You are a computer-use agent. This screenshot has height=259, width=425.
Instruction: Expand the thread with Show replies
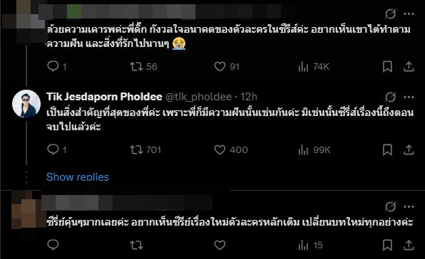(78, 177)
